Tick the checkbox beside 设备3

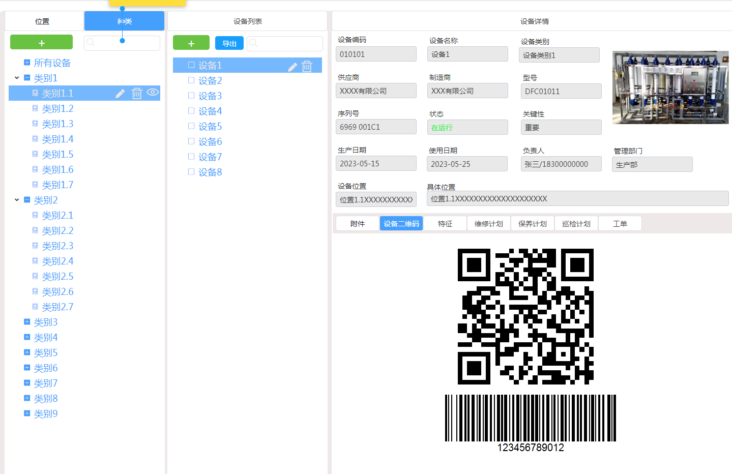coord(191,96)
